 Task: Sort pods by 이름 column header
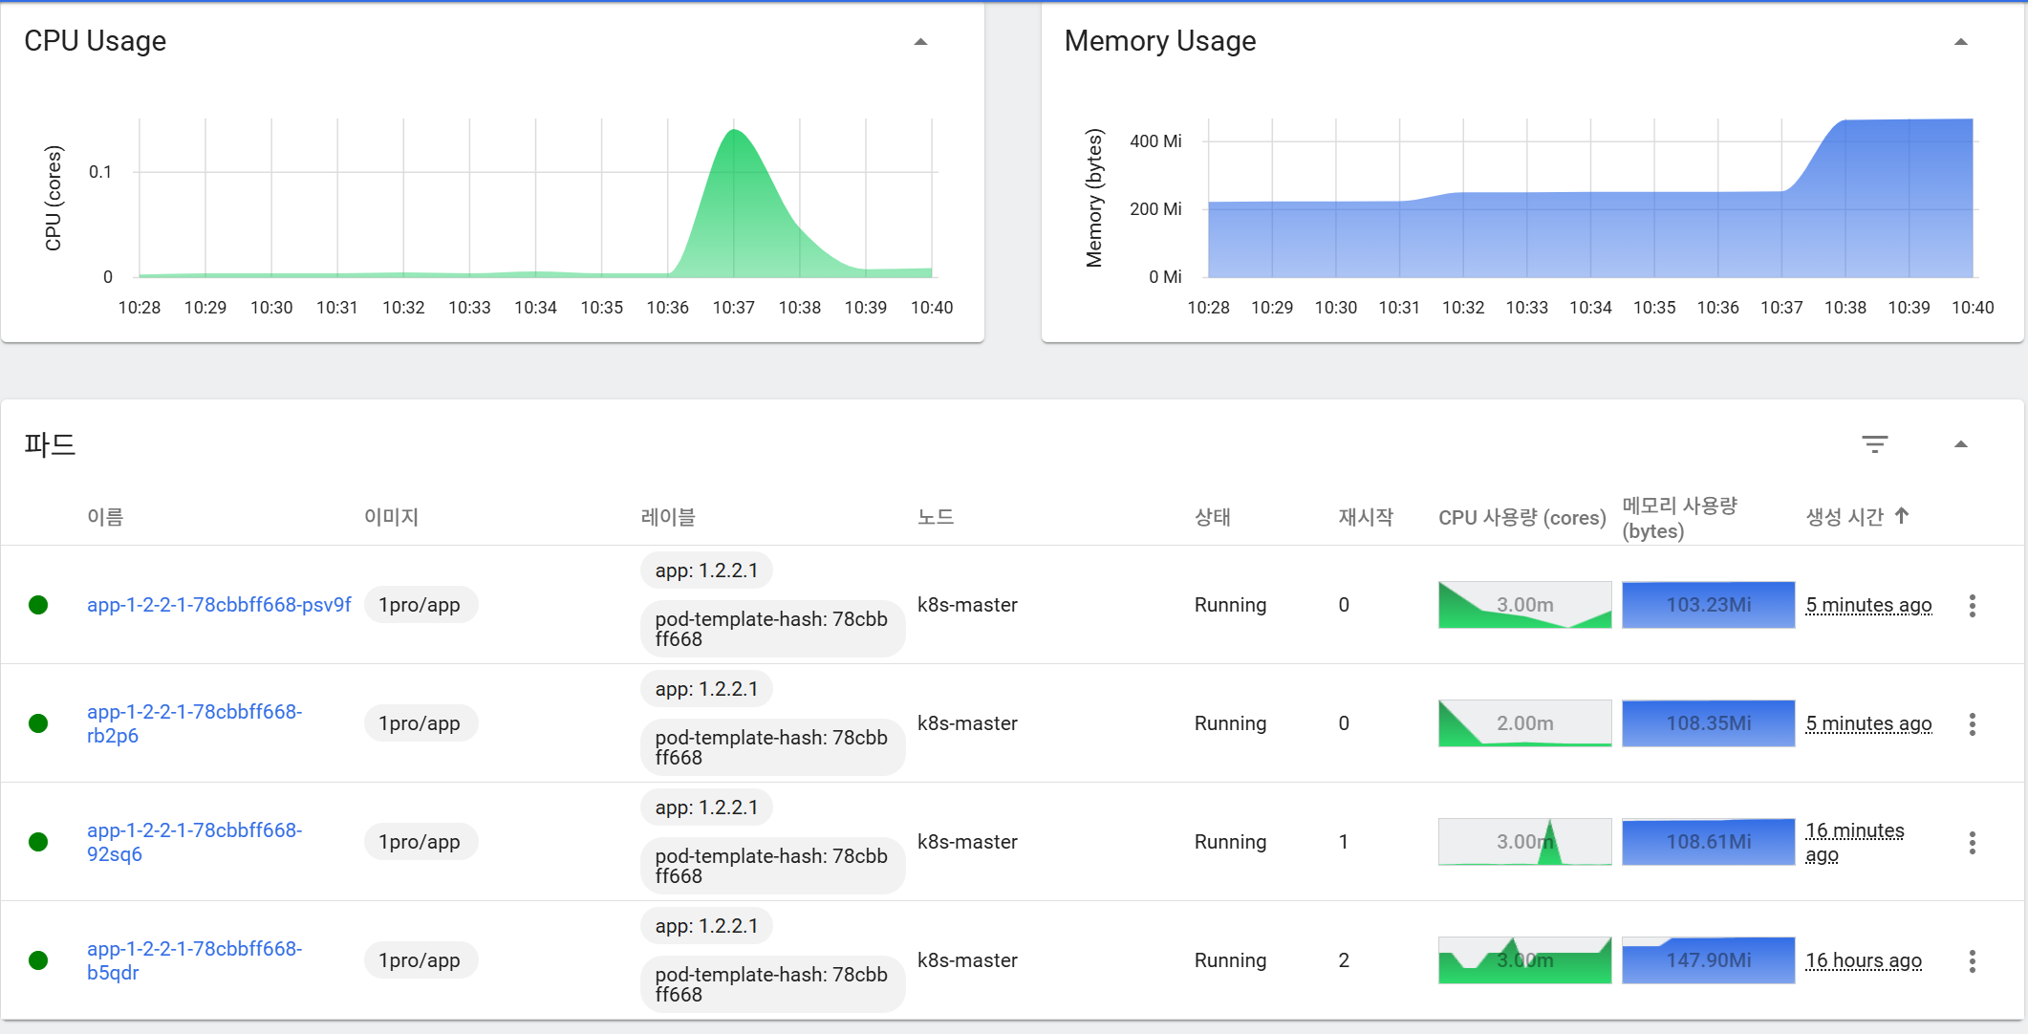[105, 517]
